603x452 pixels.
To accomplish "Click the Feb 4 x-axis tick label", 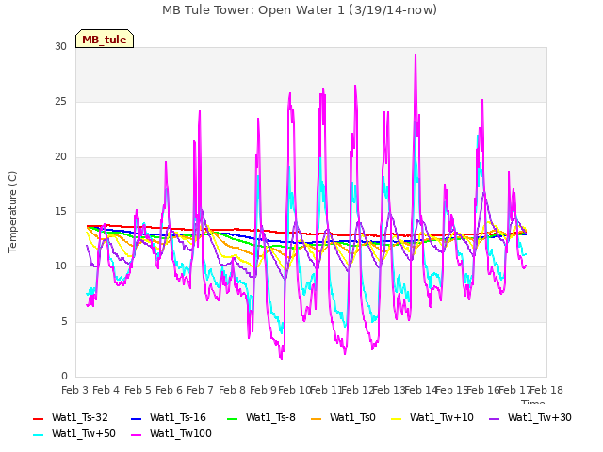I will (106, 390).
